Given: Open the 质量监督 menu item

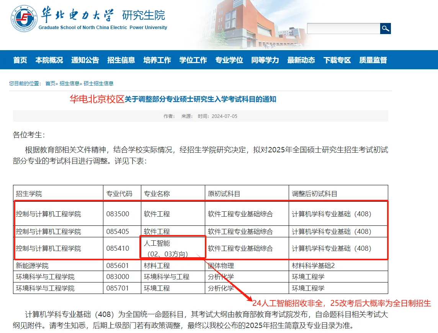Looking at the screenshot, I should 373,60.
